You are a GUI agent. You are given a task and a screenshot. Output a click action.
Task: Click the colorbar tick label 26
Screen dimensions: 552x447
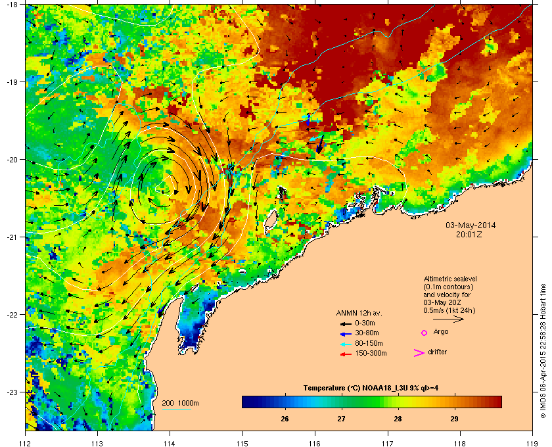[x=285, y=419]
